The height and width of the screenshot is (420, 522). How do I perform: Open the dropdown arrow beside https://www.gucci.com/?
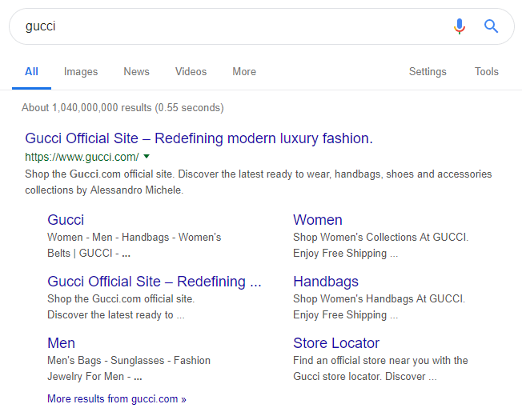click(x=147, y=156)
